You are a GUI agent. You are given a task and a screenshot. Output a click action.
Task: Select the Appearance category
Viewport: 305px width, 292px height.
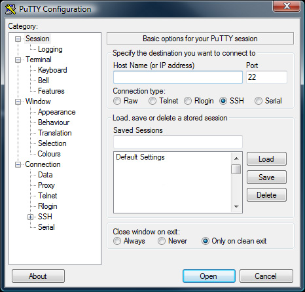[x=57, y=112]
